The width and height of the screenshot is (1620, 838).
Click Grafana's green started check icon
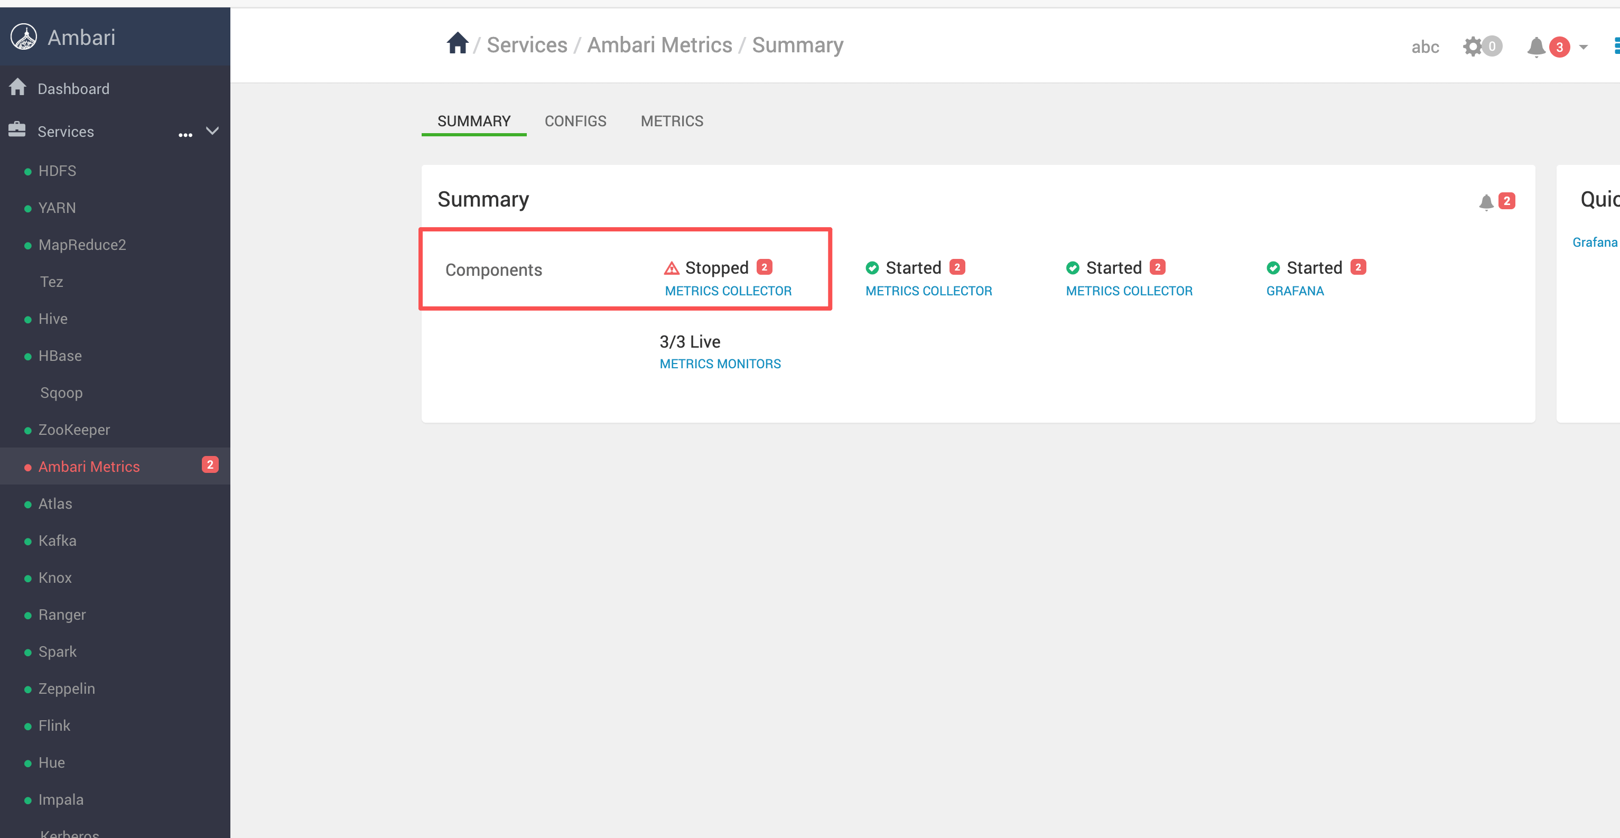tap(1273, 268)
